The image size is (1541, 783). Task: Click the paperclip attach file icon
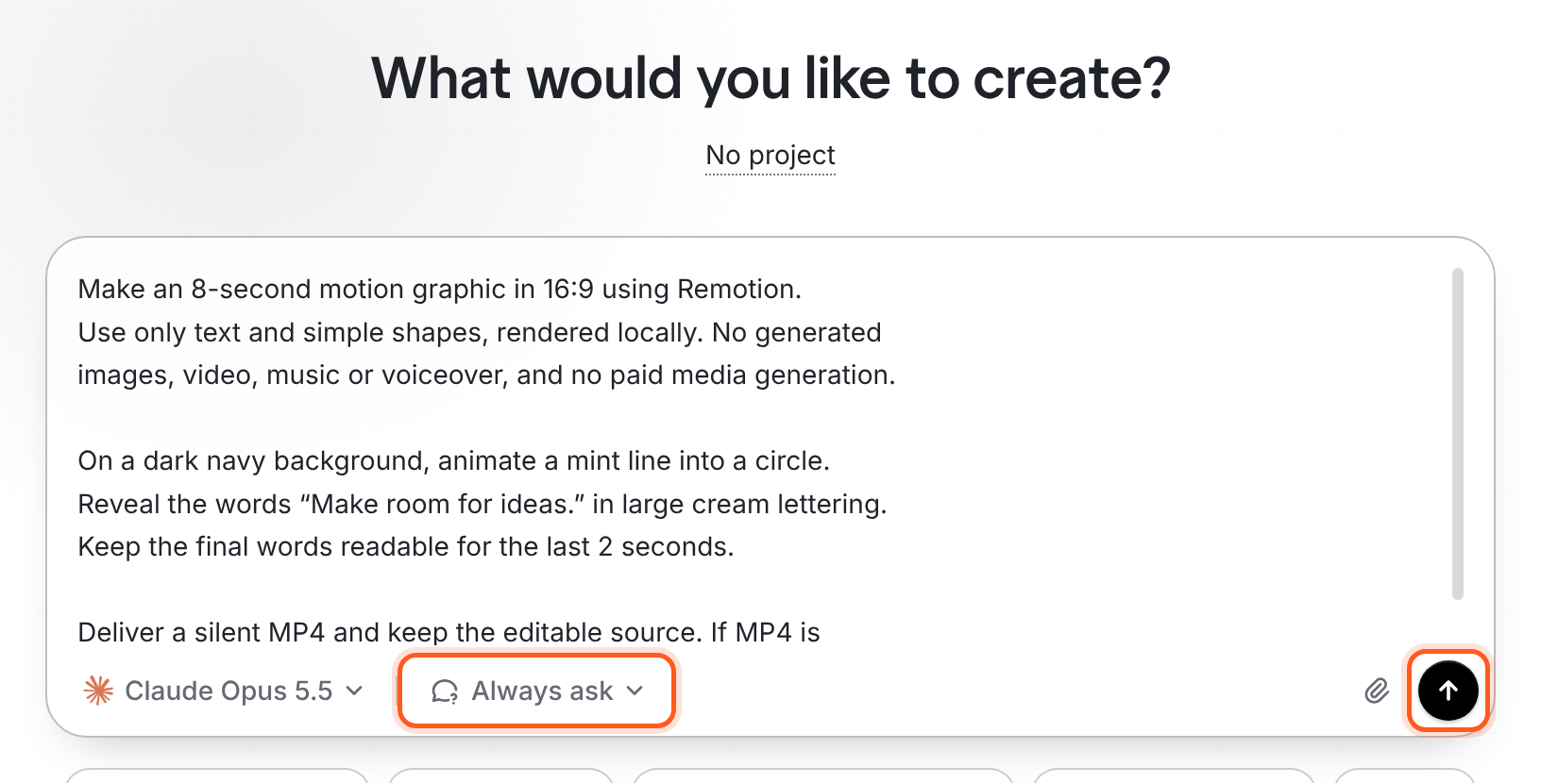coord(1377,691)
